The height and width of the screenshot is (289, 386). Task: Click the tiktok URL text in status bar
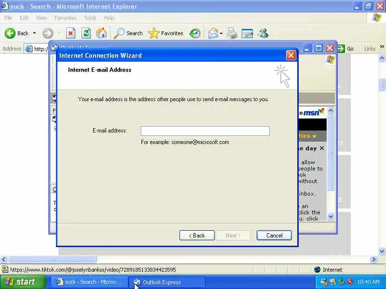point(93,270)
